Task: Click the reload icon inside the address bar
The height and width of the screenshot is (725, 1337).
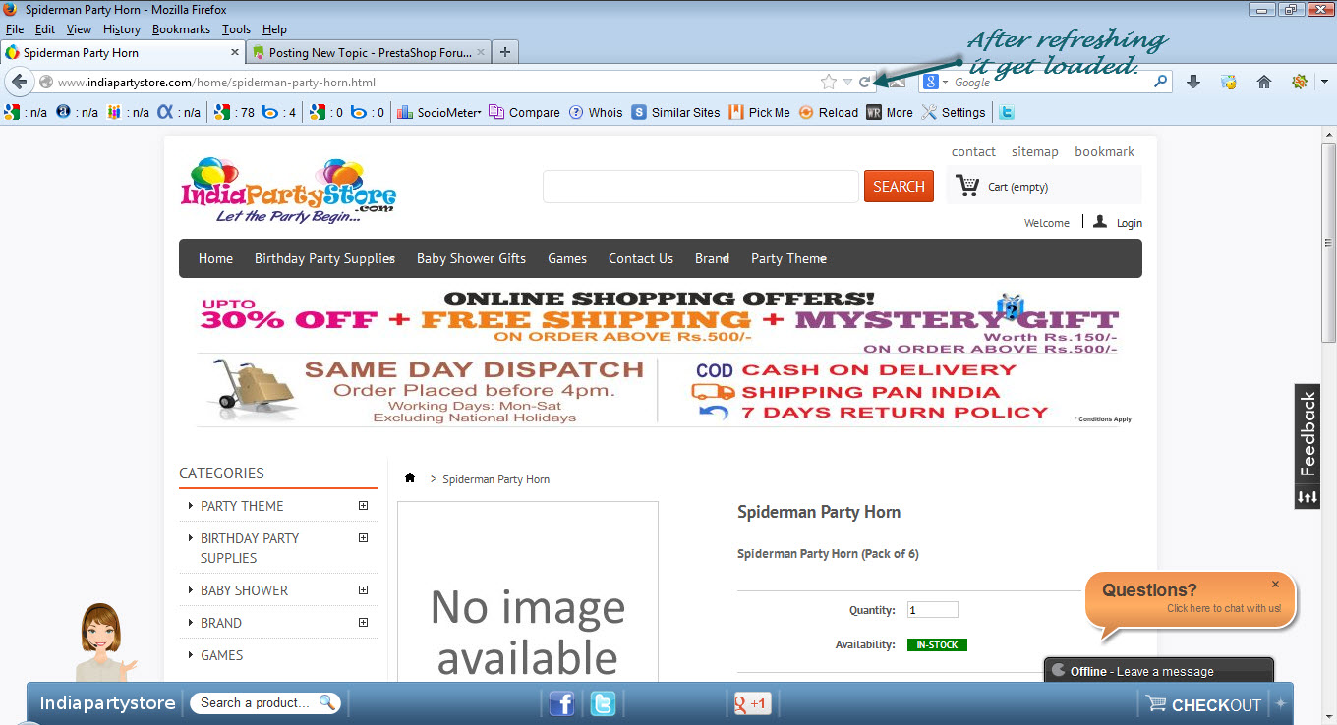Action: pos(865,83)
